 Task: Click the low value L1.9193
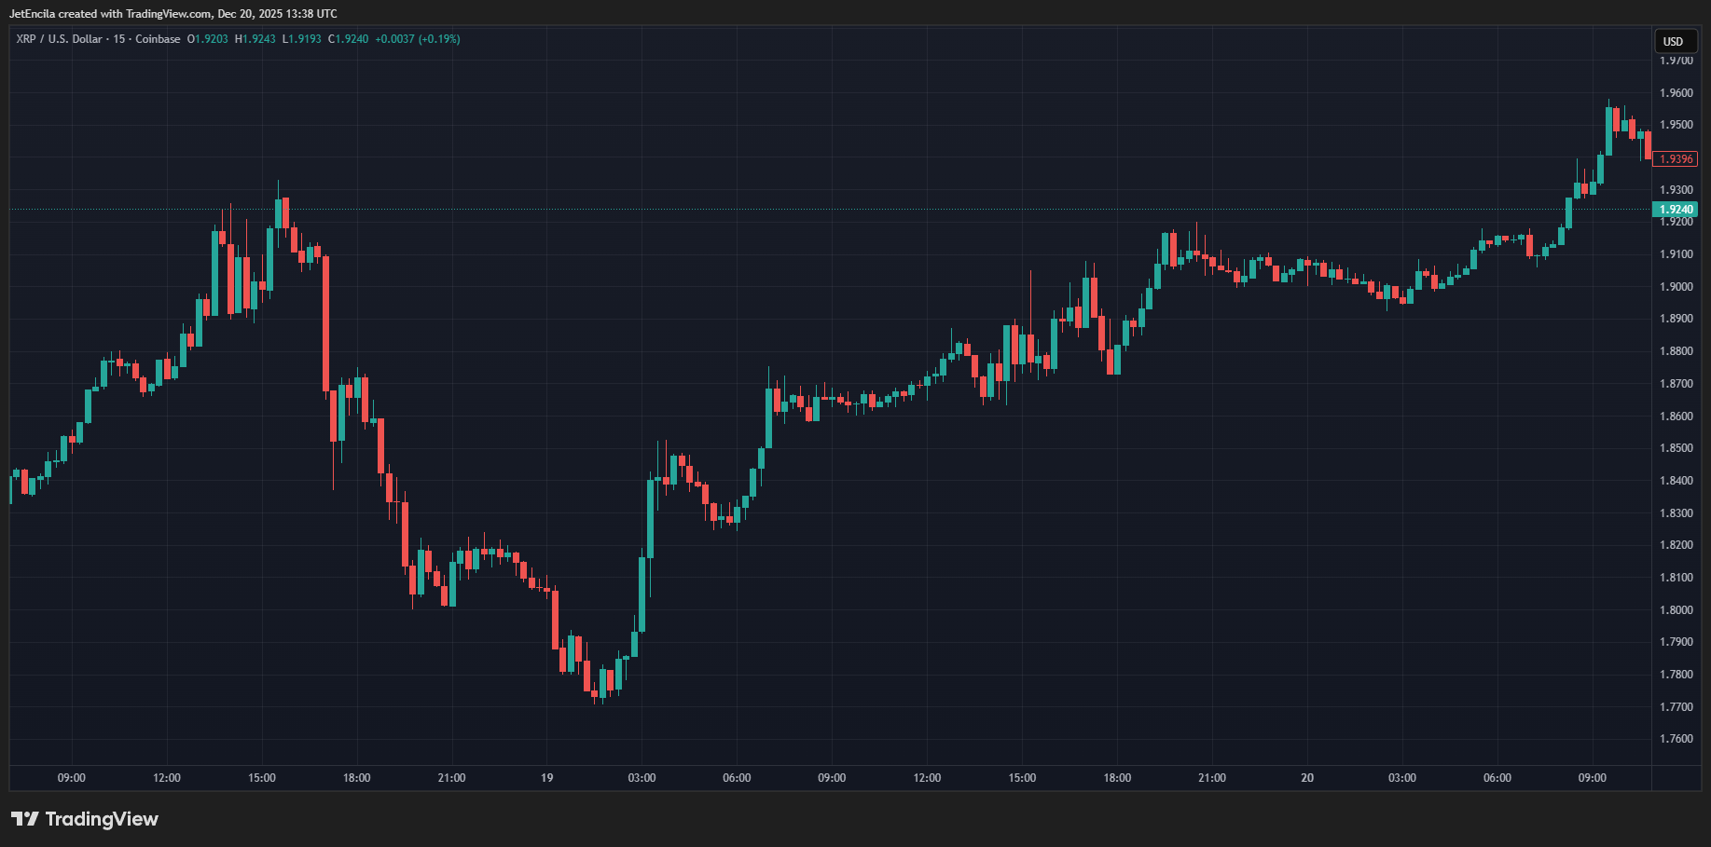[302, 39]
